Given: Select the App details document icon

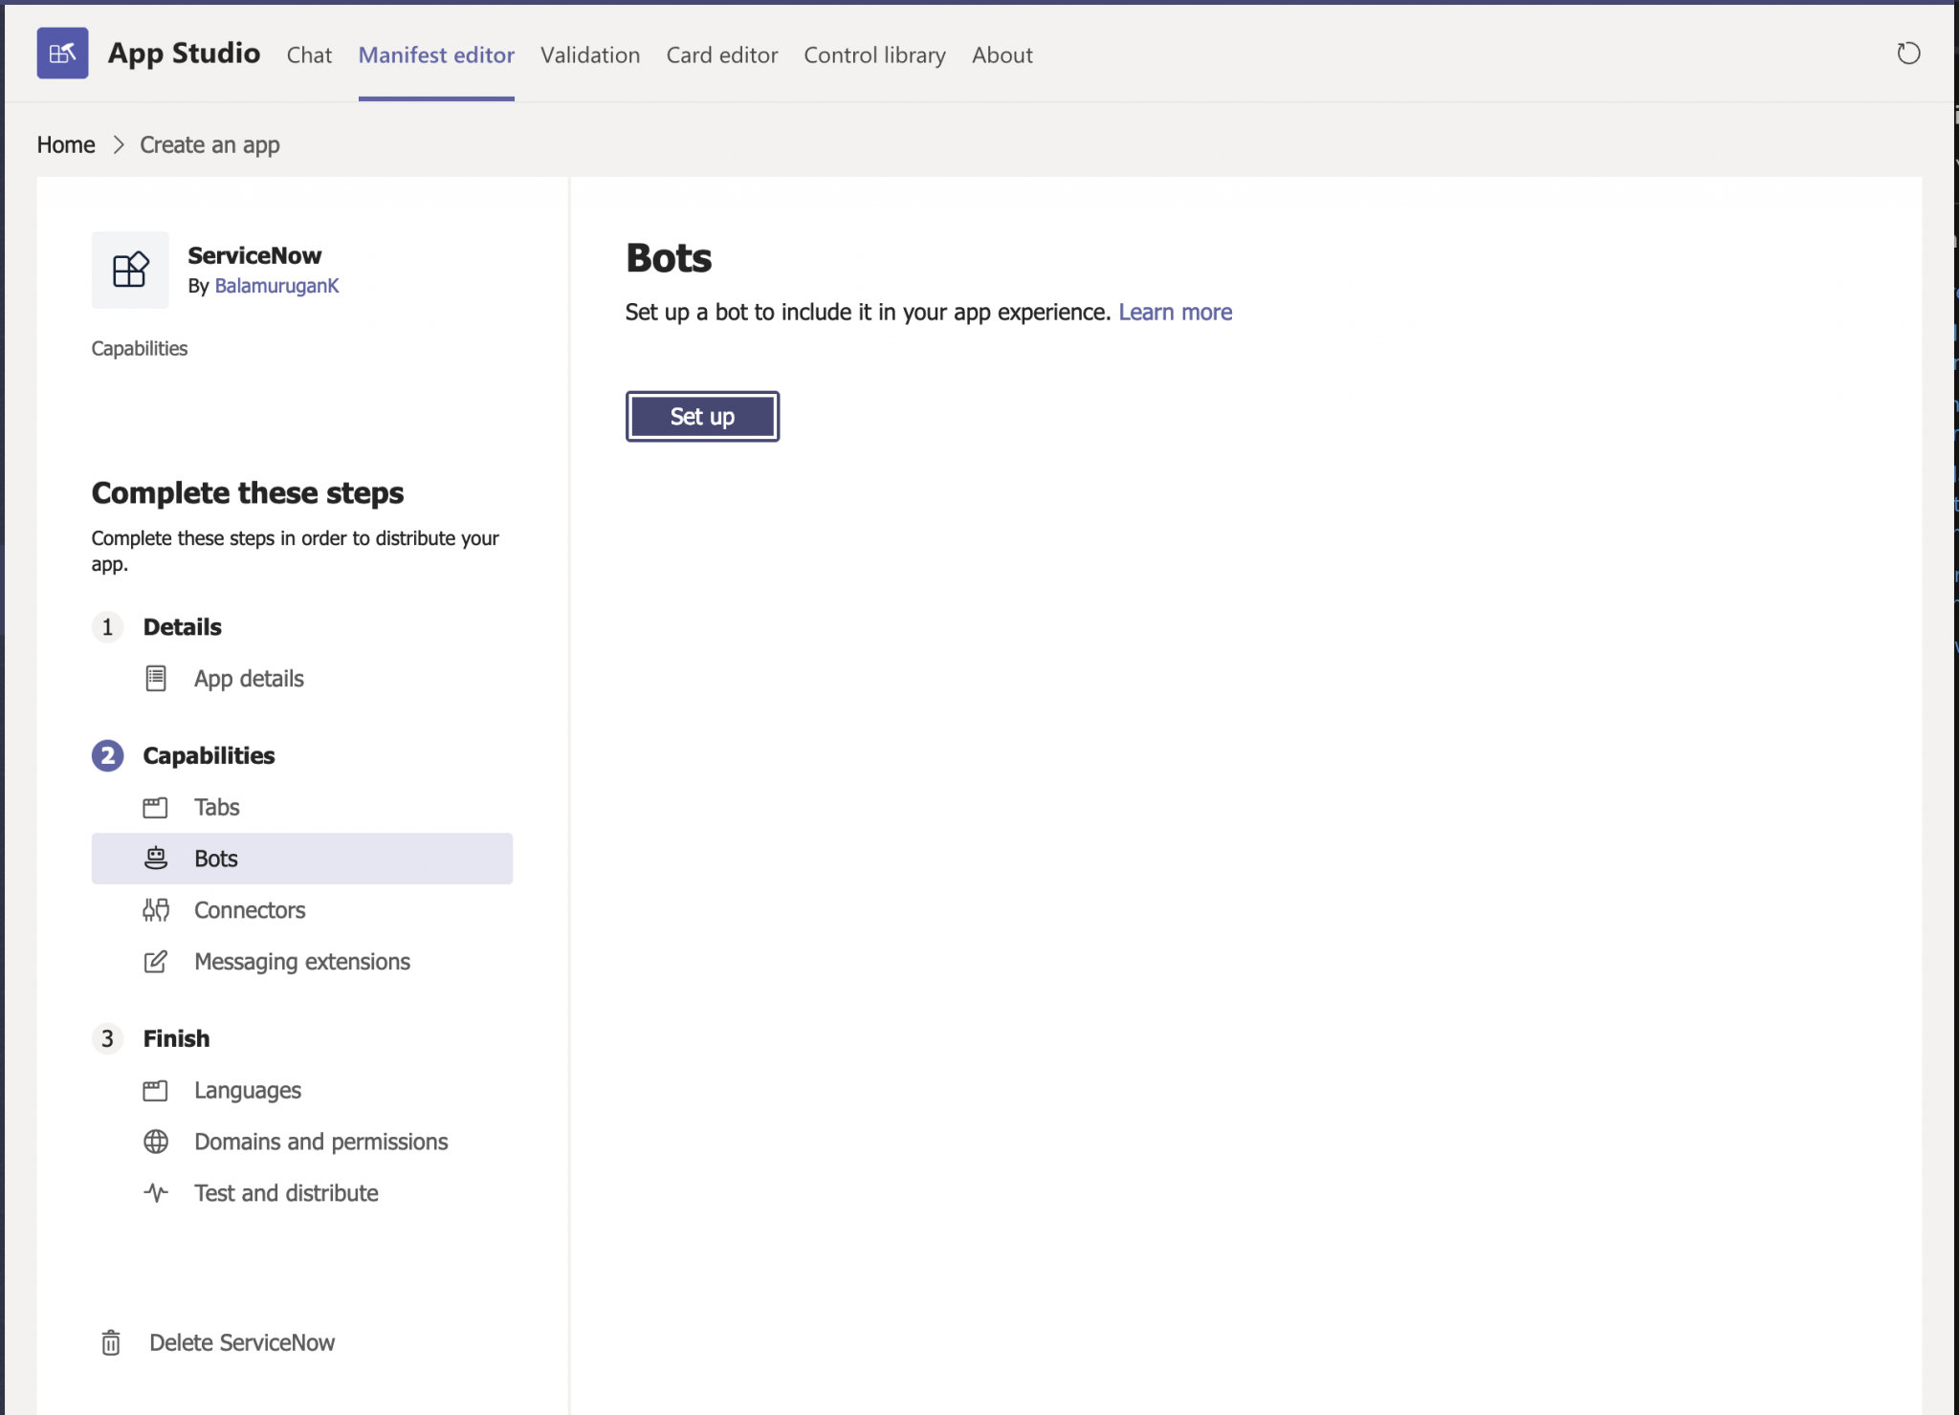Looking at the screenshot, I should click(156, 678).
